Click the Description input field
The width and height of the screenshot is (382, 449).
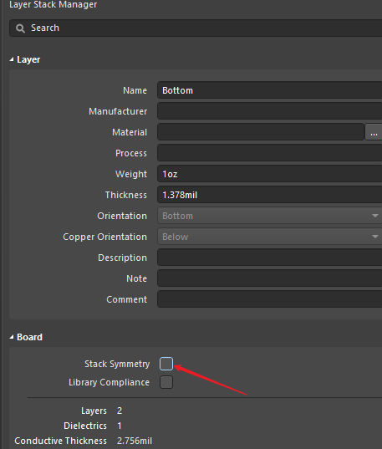pyautogui.click(x=269, y=258)
